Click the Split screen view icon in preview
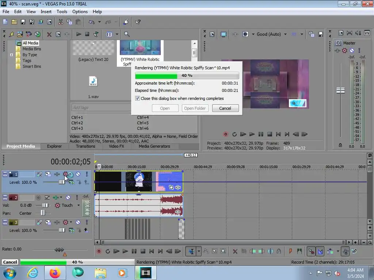374x280 pixels. [245, 34]
